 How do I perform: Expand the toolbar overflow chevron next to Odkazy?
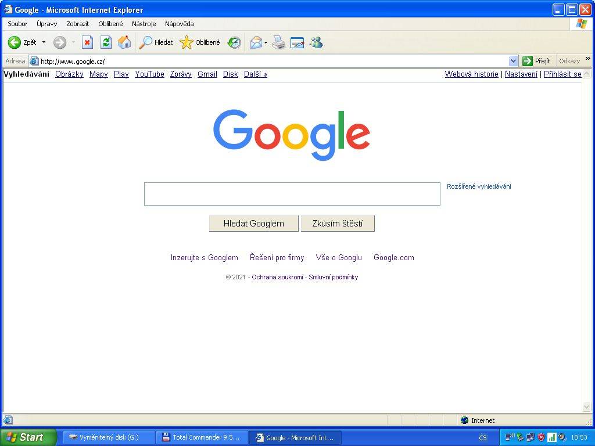[588, 59]
